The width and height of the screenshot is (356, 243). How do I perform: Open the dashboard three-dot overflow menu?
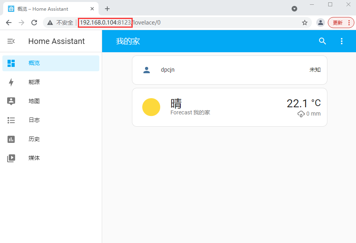(x=341, y=41)
